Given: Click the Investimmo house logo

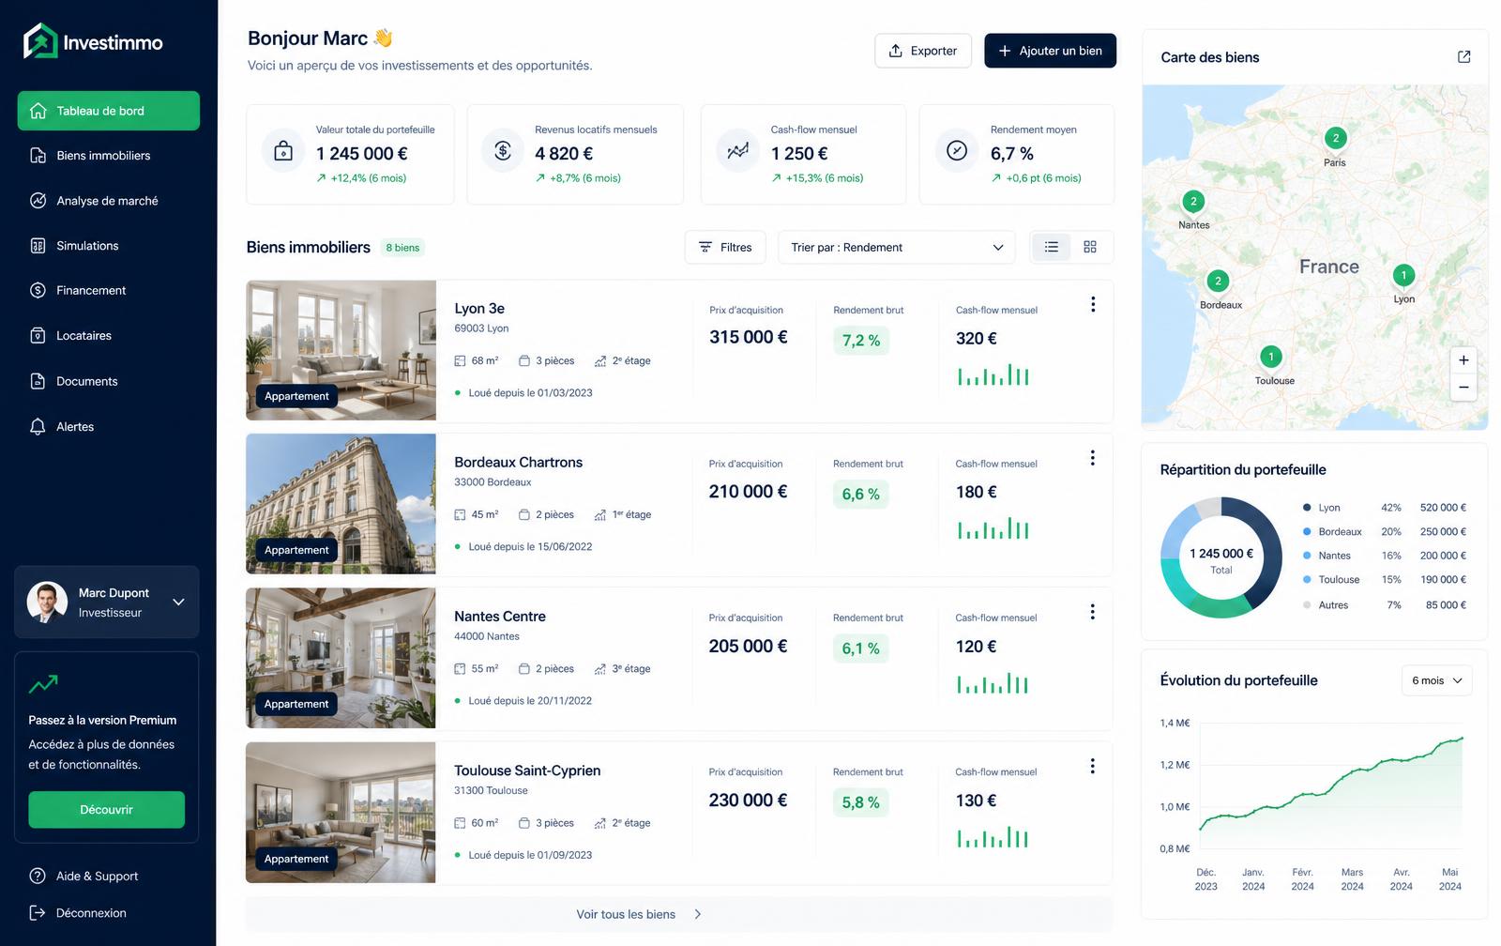Looking at the screenshot, I should [40, 41].
